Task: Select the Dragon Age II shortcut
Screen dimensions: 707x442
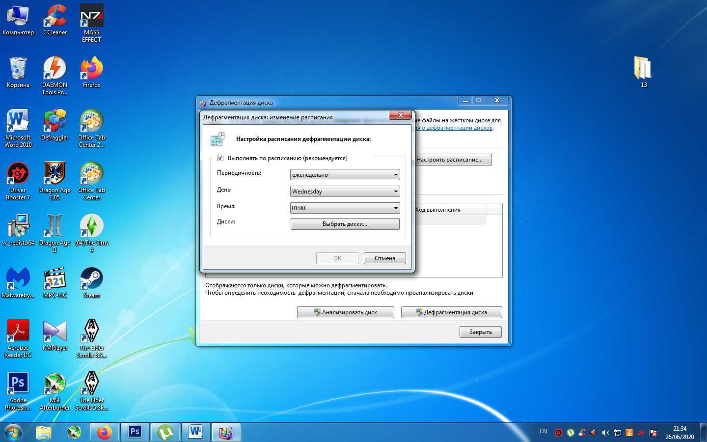Action: tap(55, 234)
